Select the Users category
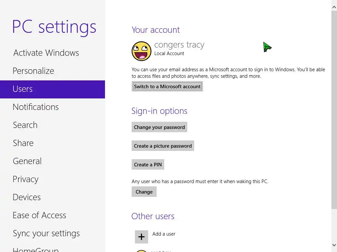 point(52,89)
